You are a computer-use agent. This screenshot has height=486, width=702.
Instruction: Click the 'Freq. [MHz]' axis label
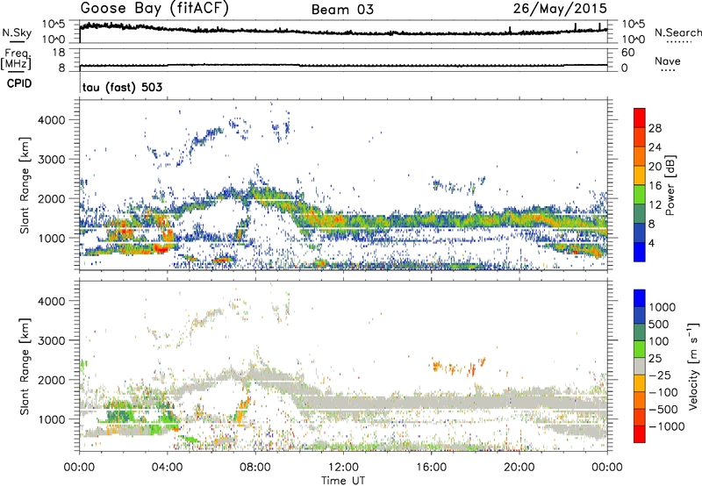[16, 60]
